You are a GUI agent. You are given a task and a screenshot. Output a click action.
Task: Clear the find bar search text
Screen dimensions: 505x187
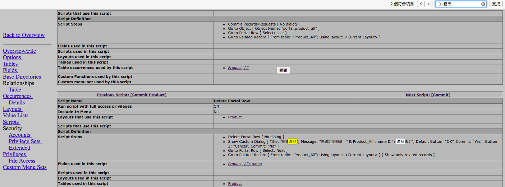[483, 4]
